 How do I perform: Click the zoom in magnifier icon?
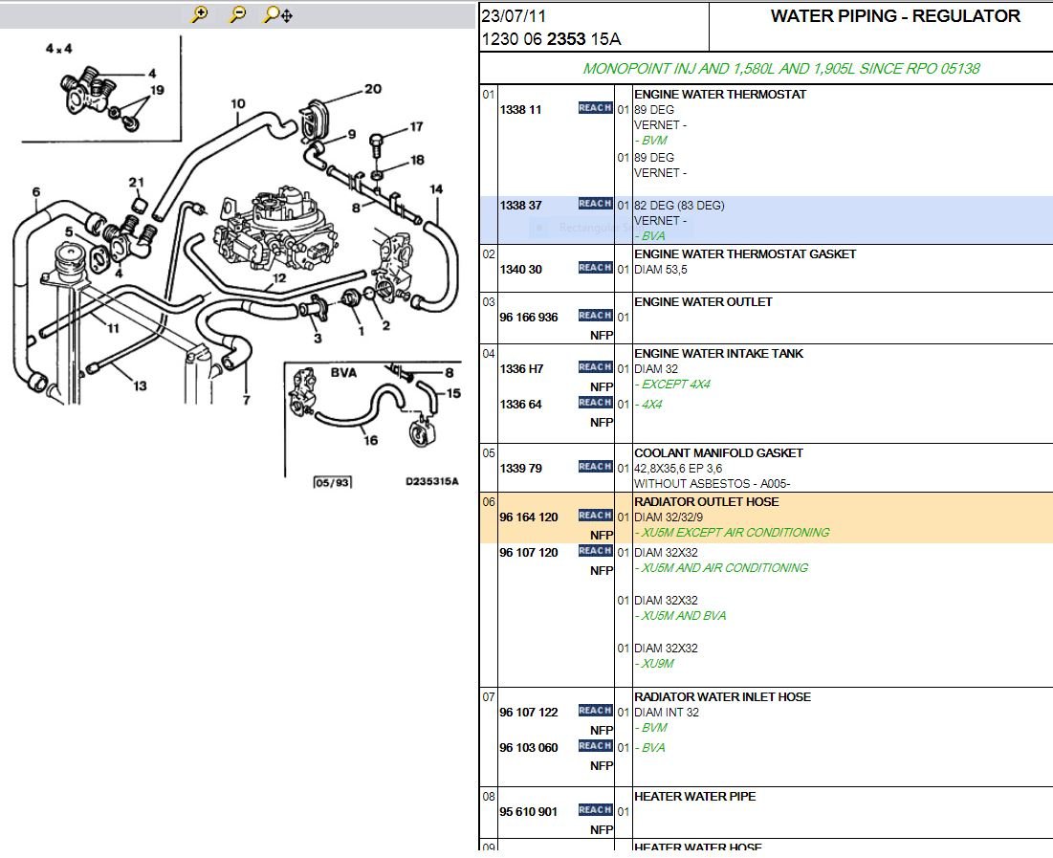(200, 14)
